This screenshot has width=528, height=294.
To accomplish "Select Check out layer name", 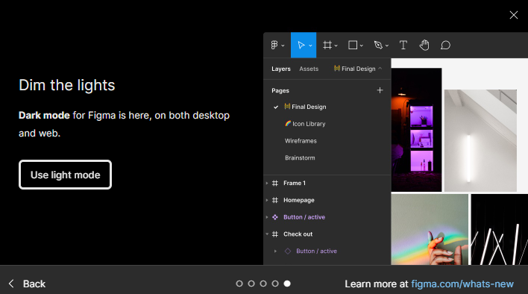I will [x=298, y=234].
